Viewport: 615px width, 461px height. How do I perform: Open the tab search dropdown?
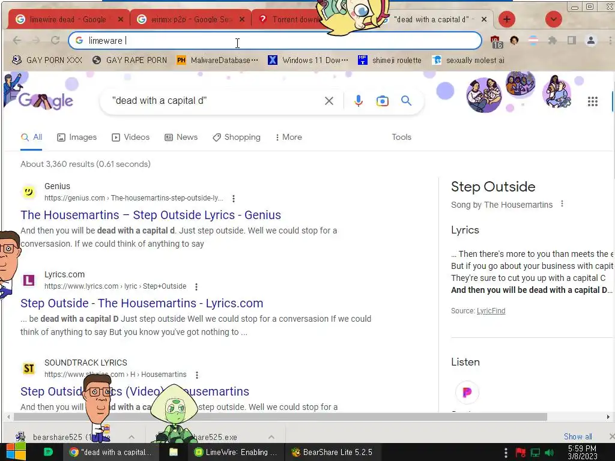point(553,19)
